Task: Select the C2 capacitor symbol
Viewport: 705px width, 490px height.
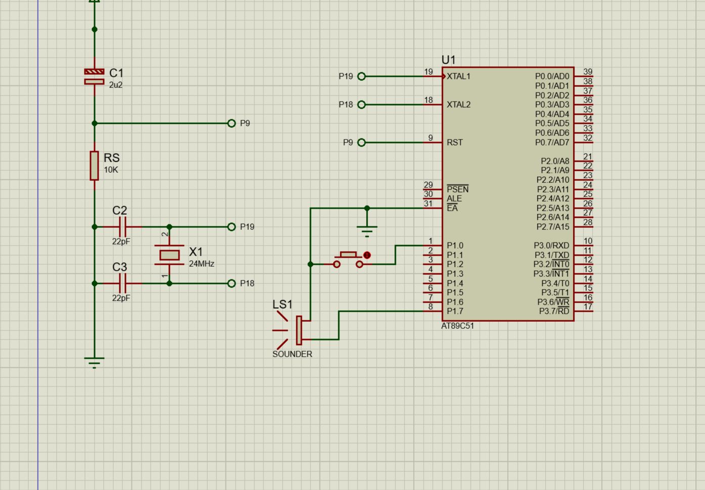Action: [x=122, y=227]
